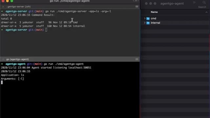The height and width of the screenshot is (118, 210).
Task: Click the agentgo-agent Finder window title
Action: click(x=172, y=4)
